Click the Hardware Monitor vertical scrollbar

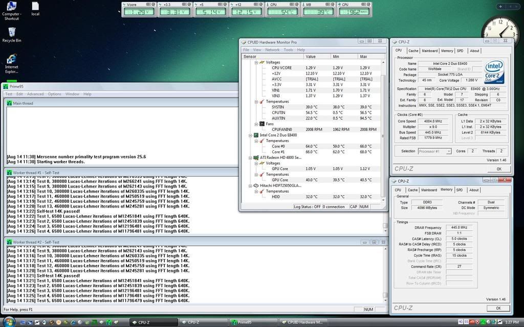tap(383, 132)
